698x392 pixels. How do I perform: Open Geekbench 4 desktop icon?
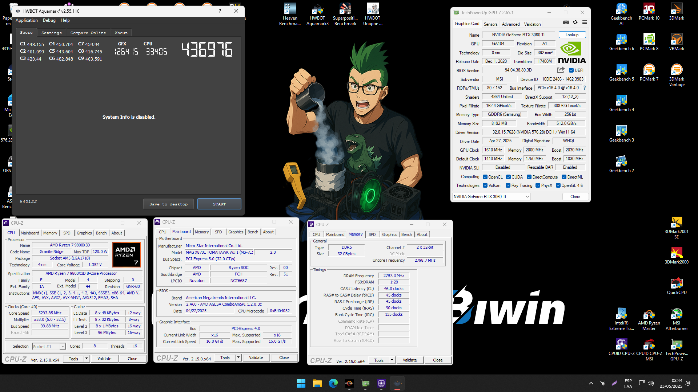[621, 103]
